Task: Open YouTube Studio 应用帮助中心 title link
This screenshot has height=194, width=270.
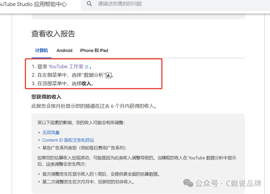Action: [33, 4]
